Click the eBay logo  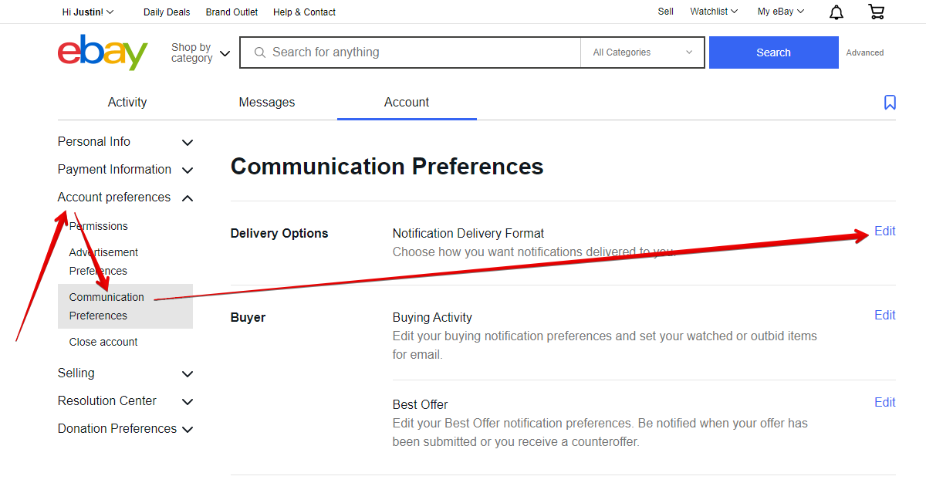(103, 52)
